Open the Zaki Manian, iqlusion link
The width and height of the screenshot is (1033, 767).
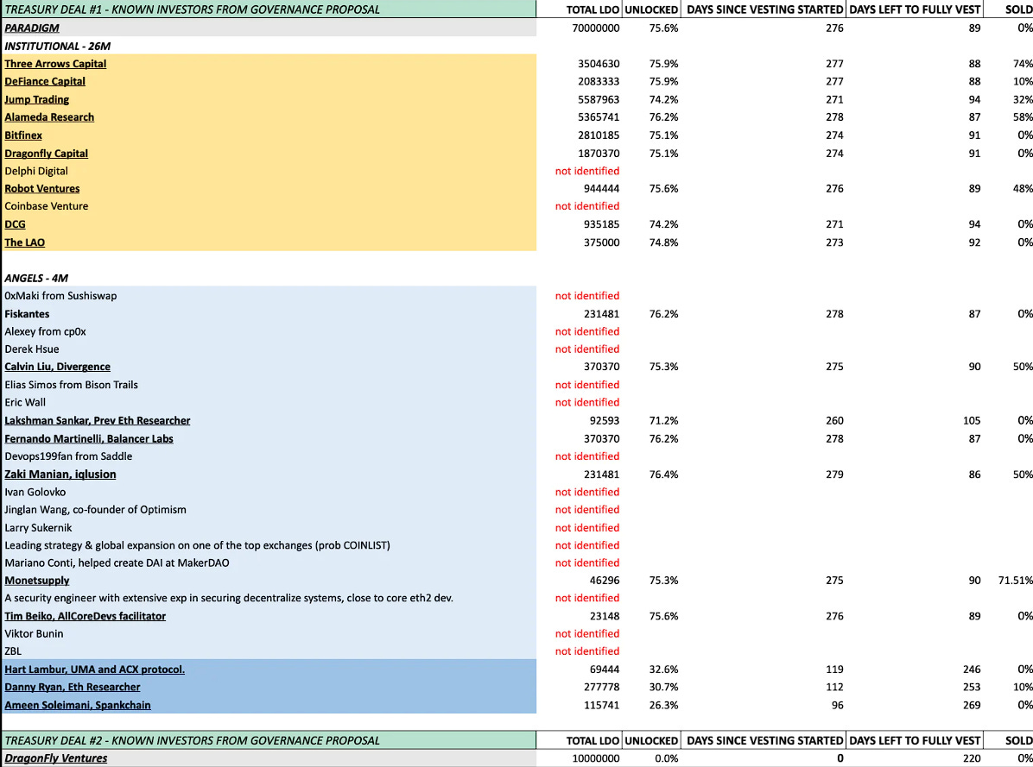coord(60,475)
